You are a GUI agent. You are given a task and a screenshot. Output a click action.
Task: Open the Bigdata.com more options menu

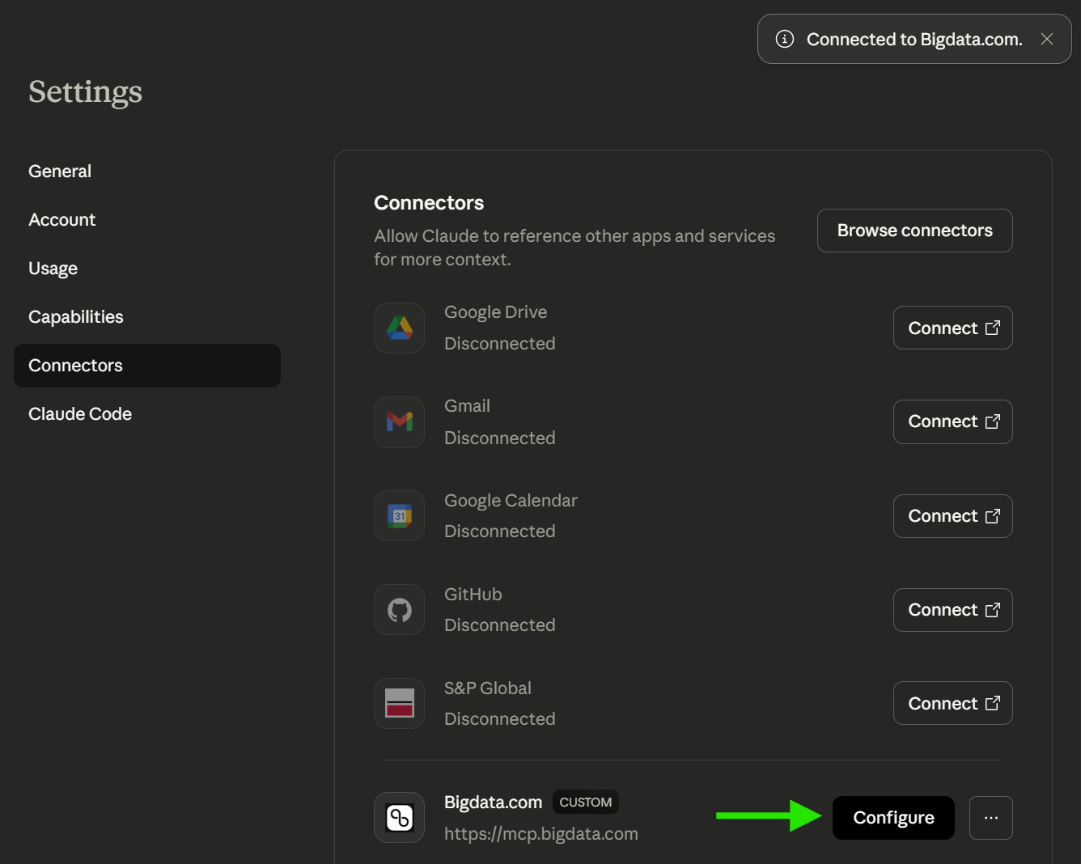[x=991, y=818]
